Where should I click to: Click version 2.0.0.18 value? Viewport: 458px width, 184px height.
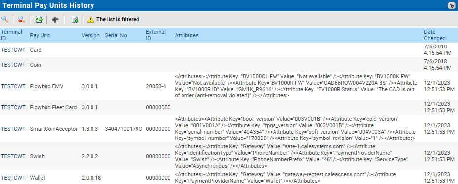pos(91,178)
